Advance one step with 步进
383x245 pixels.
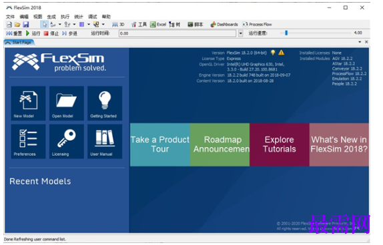tap(69, 33)
